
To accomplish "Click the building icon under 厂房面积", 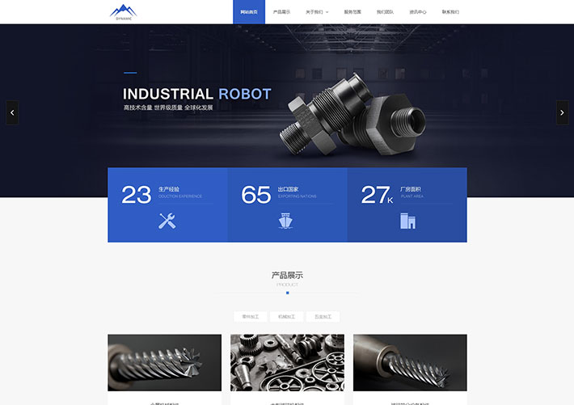I will coord(407,221).
